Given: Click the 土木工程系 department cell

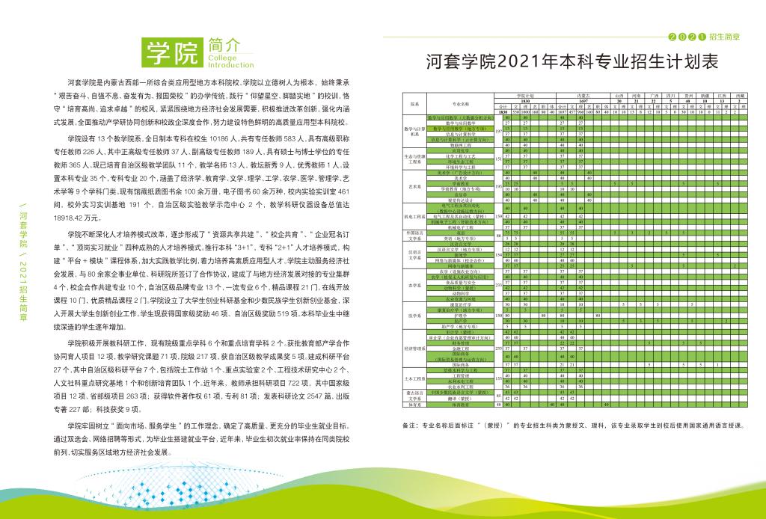Looking at the screenshot, I should [x=414, y=378].
